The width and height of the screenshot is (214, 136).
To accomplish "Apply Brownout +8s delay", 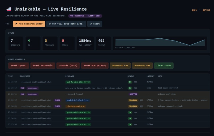I will coord(142,65).
